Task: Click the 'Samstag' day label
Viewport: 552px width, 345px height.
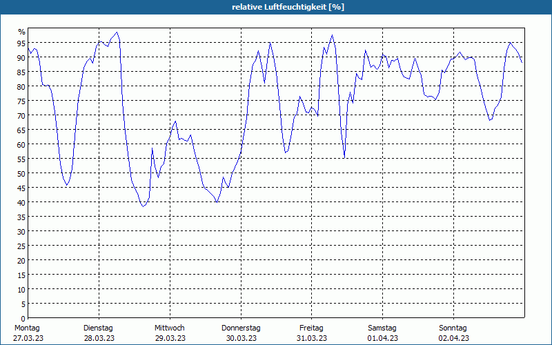Action: click(x=382, y=328)
